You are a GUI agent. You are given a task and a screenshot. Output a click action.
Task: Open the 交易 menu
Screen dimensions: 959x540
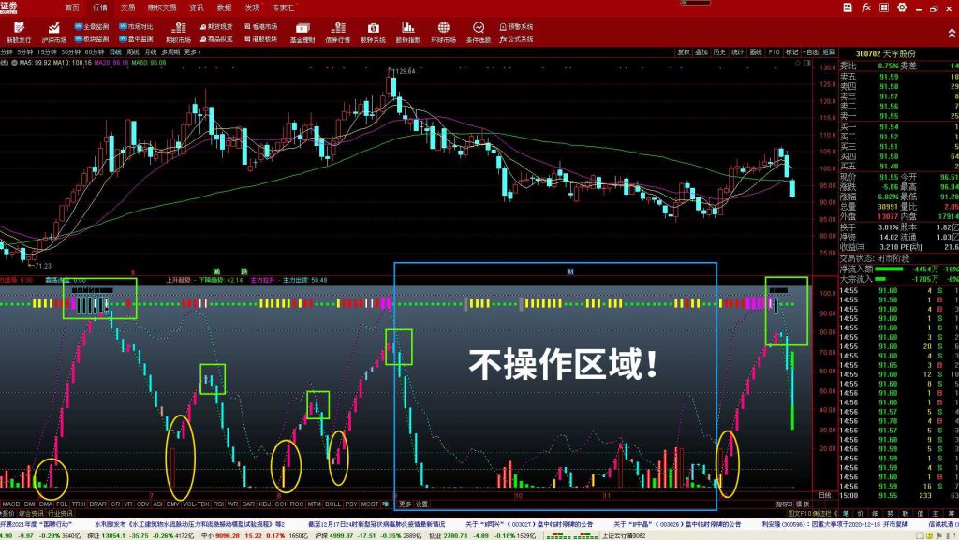coord(127,7)
